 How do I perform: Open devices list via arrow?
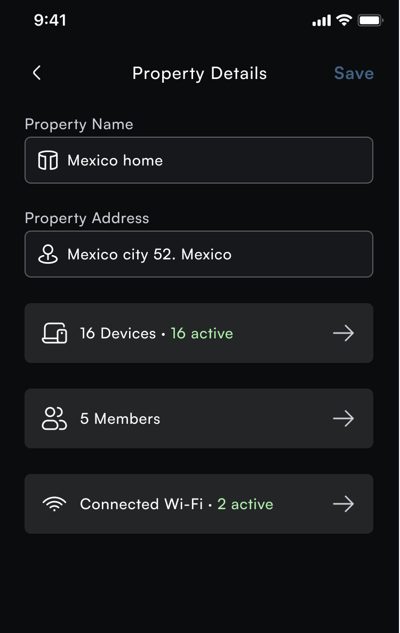[x=343, y=333]
